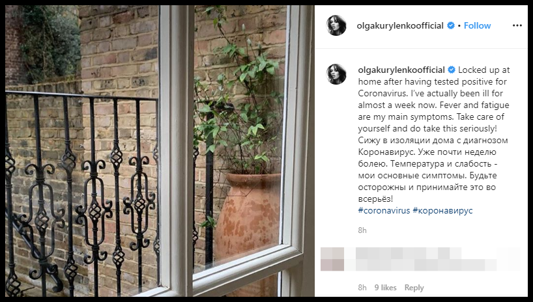Screen dimensions: 533x302
Task: Click the post photo of the window
Action: [160, 151]
